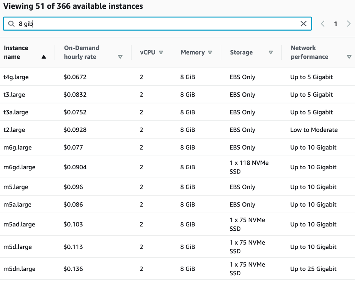Sort by Network performance column arrow
The width and height of the screenshot is (355, 281).
[349, 57]
